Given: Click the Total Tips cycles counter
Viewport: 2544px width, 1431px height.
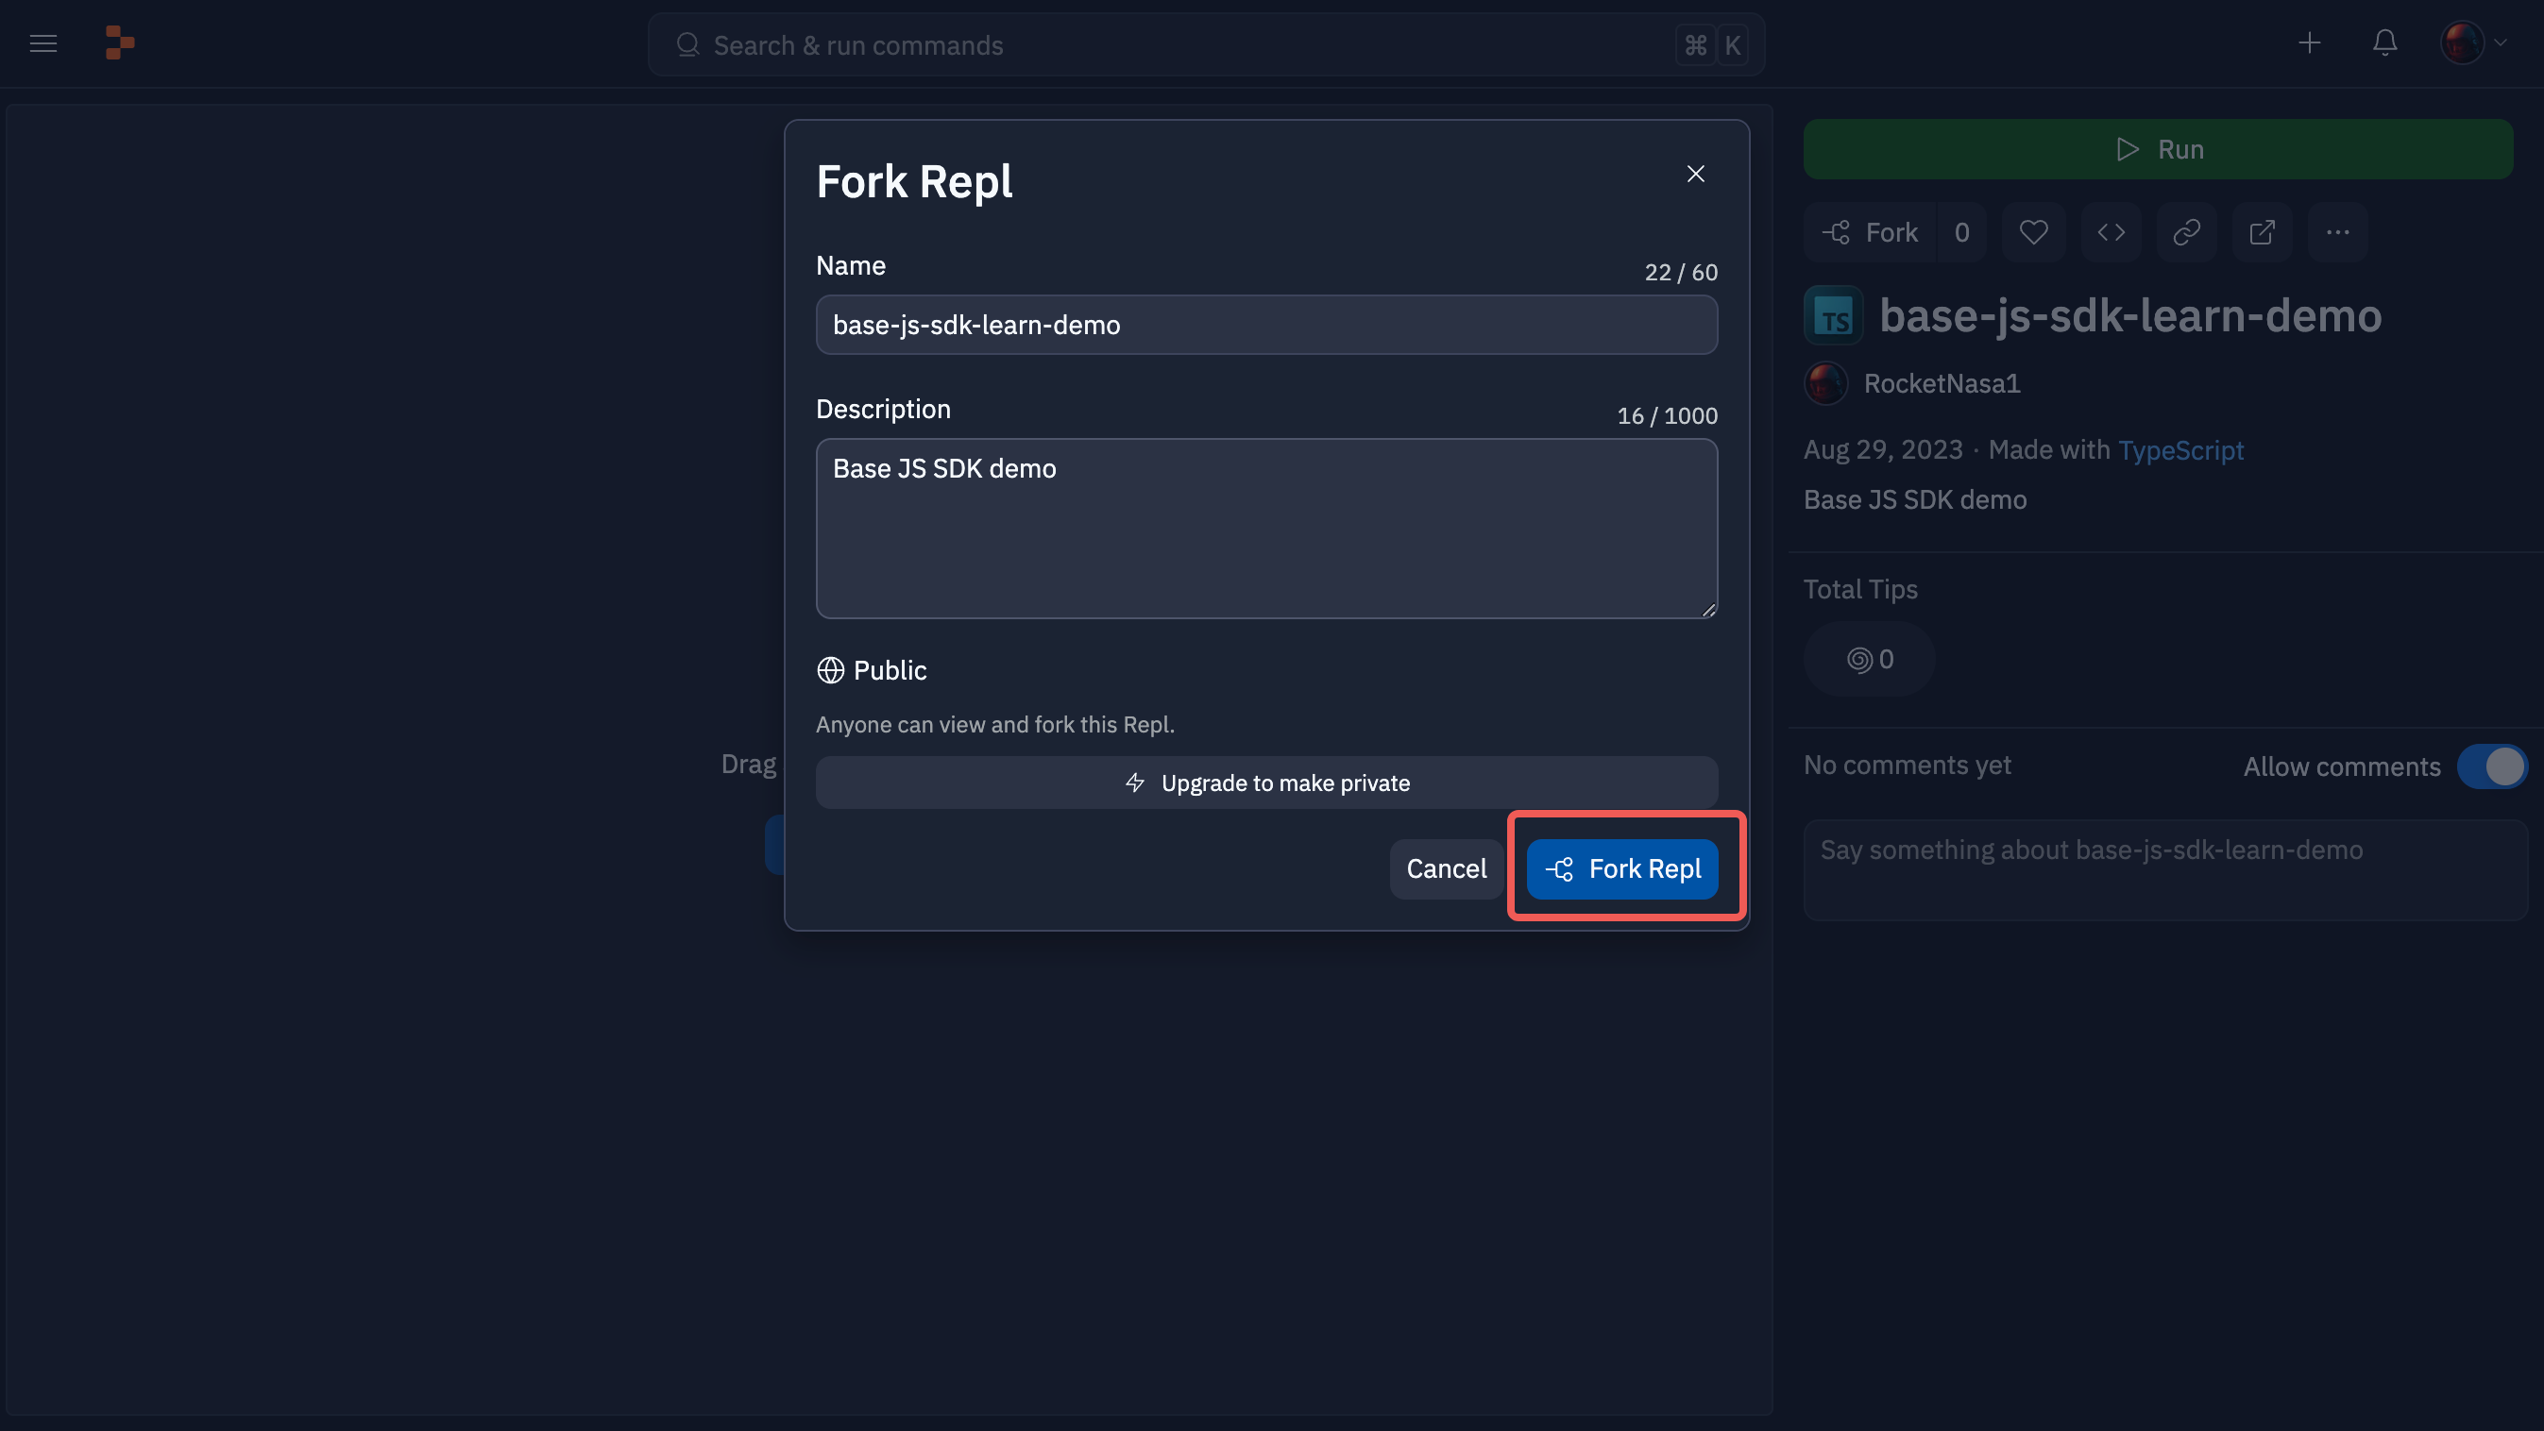Looking at the screenshot, I should (x=1870, y=659).
